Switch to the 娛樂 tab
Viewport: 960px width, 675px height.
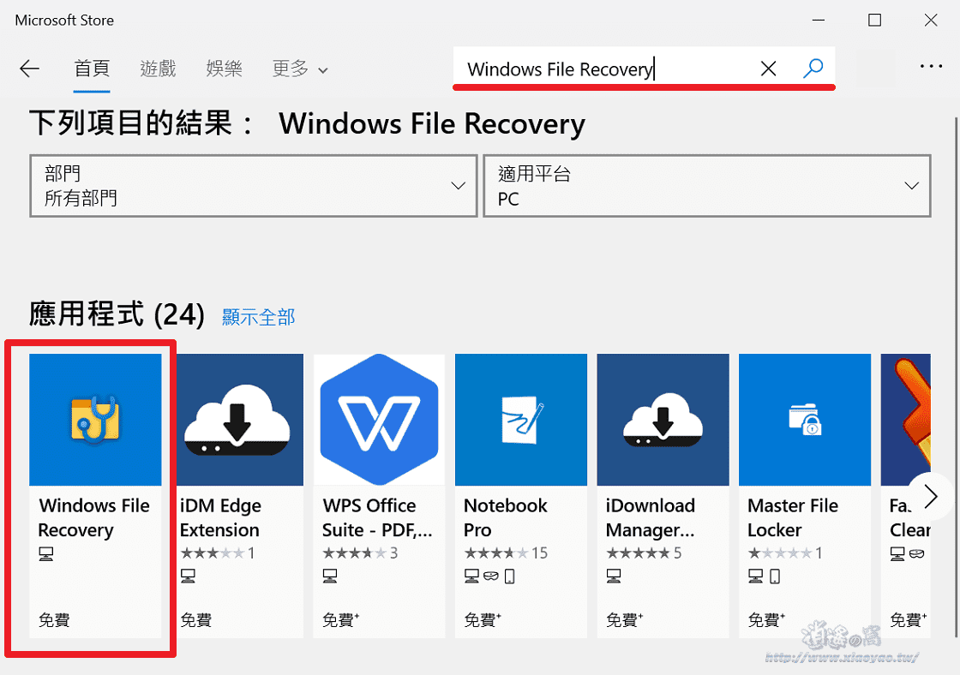pyautogui.click(x=224, y=69)
